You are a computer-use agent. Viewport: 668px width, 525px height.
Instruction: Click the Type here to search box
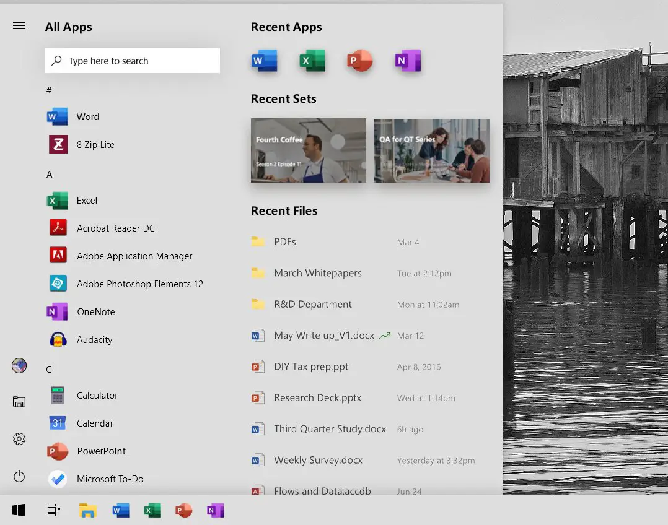[x=132, y=61]
